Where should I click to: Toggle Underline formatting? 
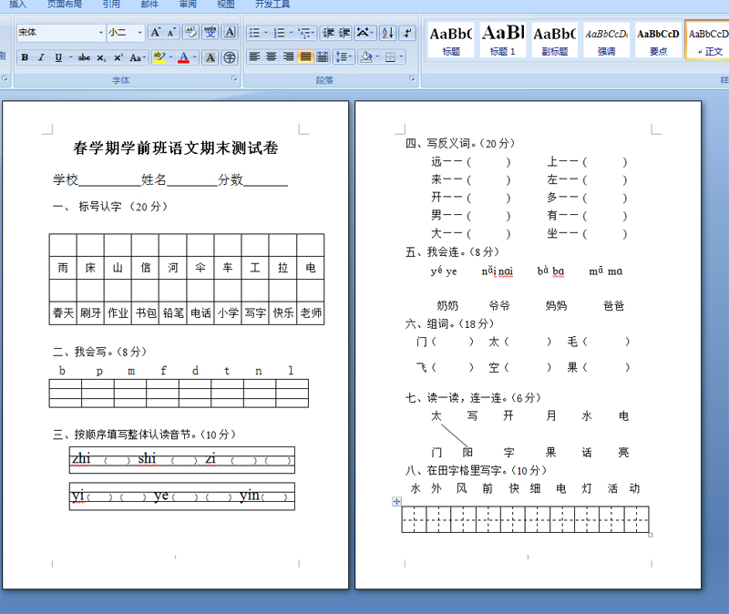58,57
